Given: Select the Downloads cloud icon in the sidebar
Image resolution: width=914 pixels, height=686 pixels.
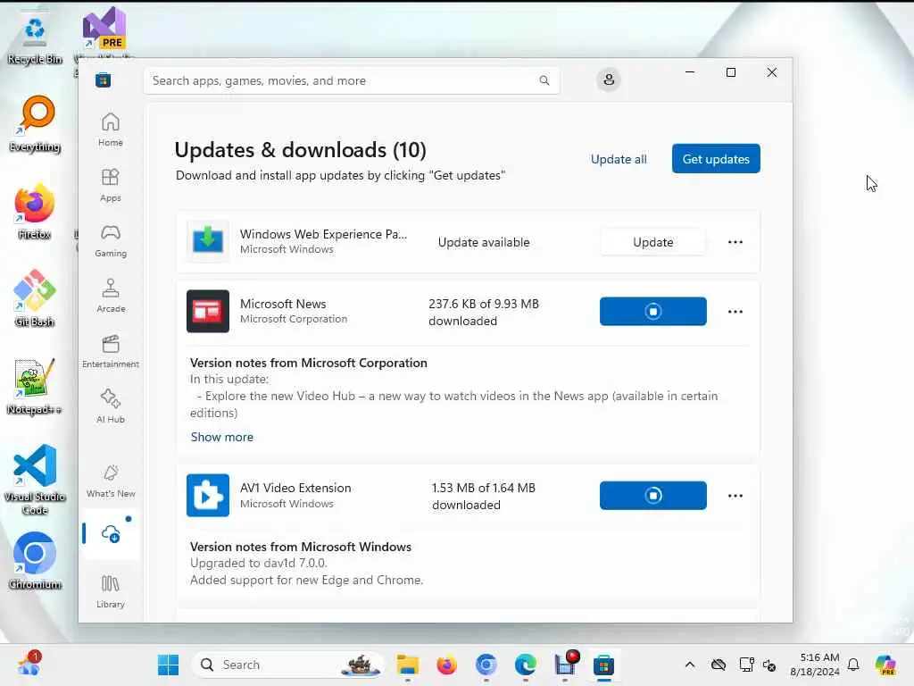Looking at the screenshot, I should pos(110,534).
